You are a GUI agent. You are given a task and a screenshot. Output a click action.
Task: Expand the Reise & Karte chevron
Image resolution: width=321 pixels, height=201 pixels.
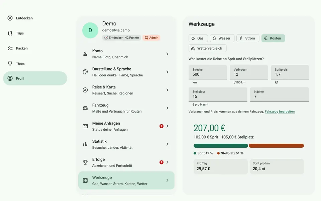pos(167,90)
